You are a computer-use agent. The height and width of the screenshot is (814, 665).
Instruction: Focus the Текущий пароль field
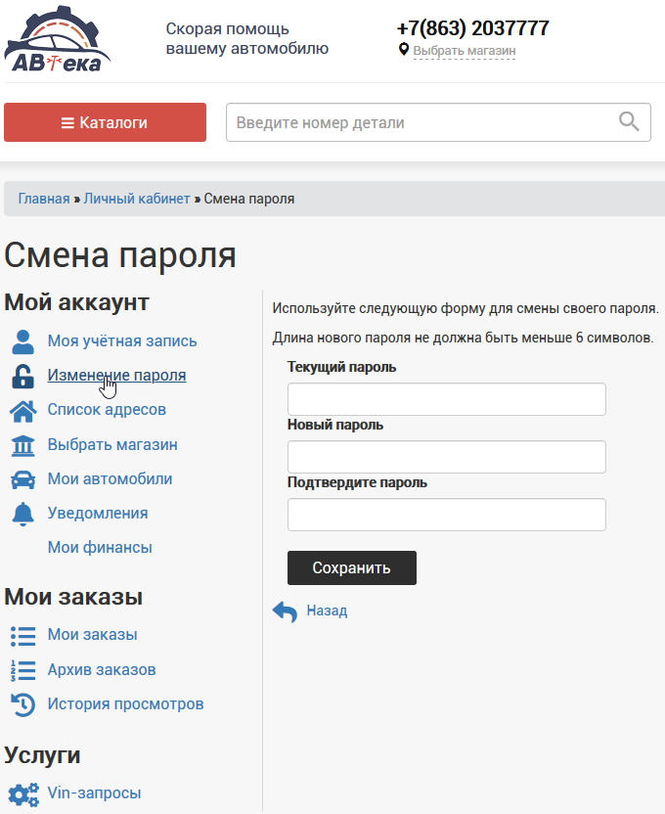446,399
